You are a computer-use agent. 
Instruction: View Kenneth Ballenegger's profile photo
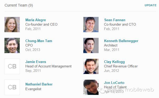91,45
